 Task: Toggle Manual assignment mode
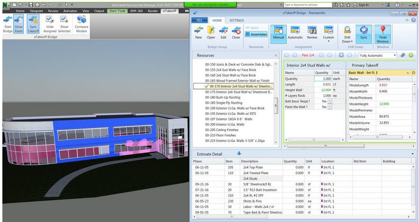pos(278,34)
